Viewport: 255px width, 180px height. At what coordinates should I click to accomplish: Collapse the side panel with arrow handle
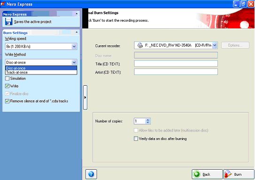pos(85,98)
